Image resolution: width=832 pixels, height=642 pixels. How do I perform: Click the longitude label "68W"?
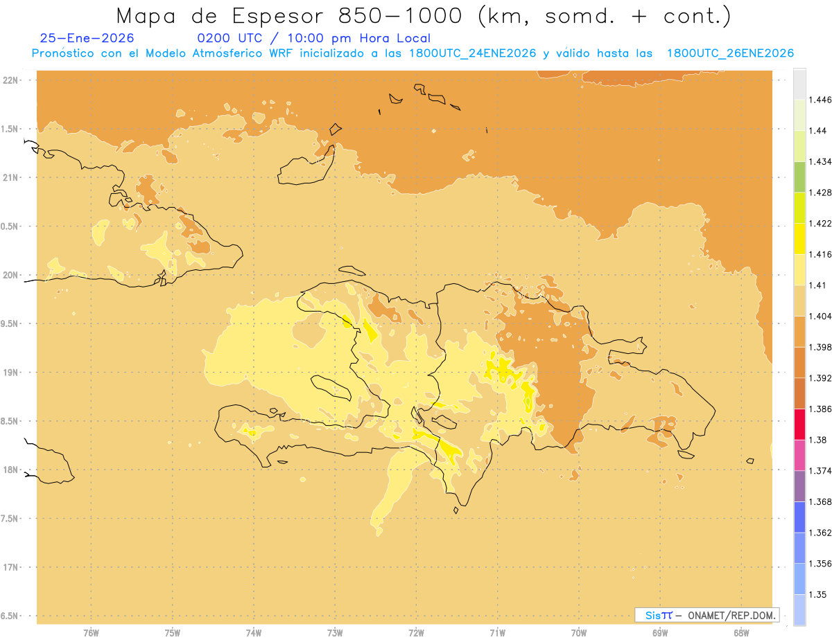[x=741, y=633]
